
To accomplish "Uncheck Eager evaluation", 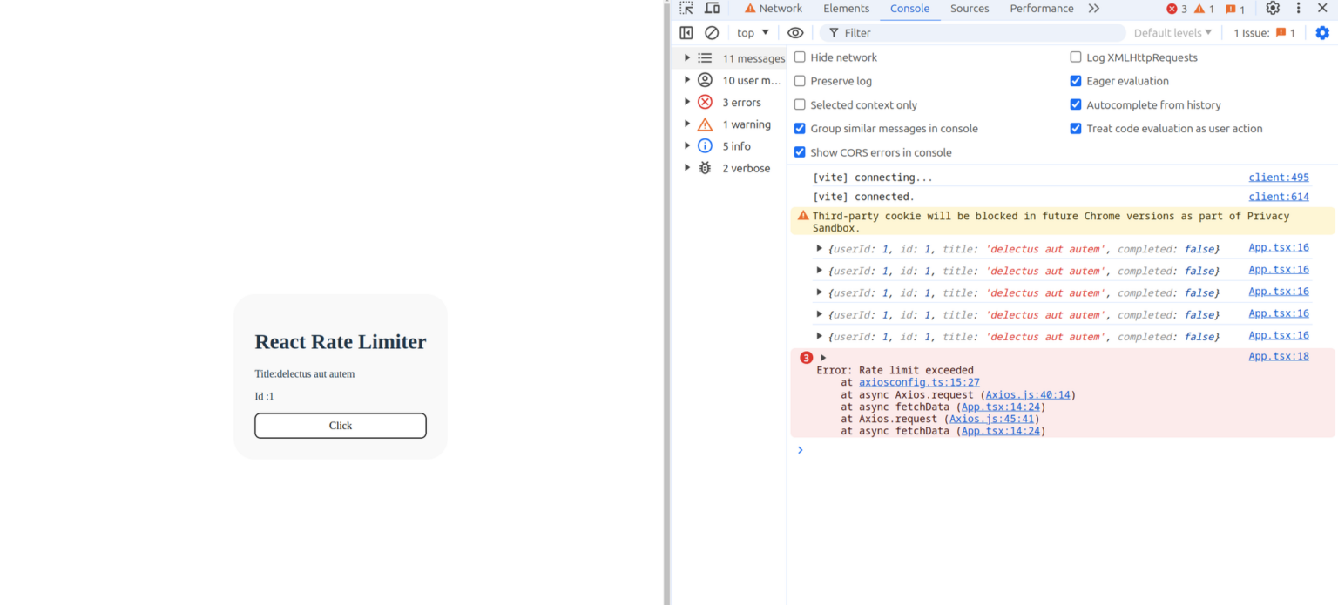I will pos(1076,80).
